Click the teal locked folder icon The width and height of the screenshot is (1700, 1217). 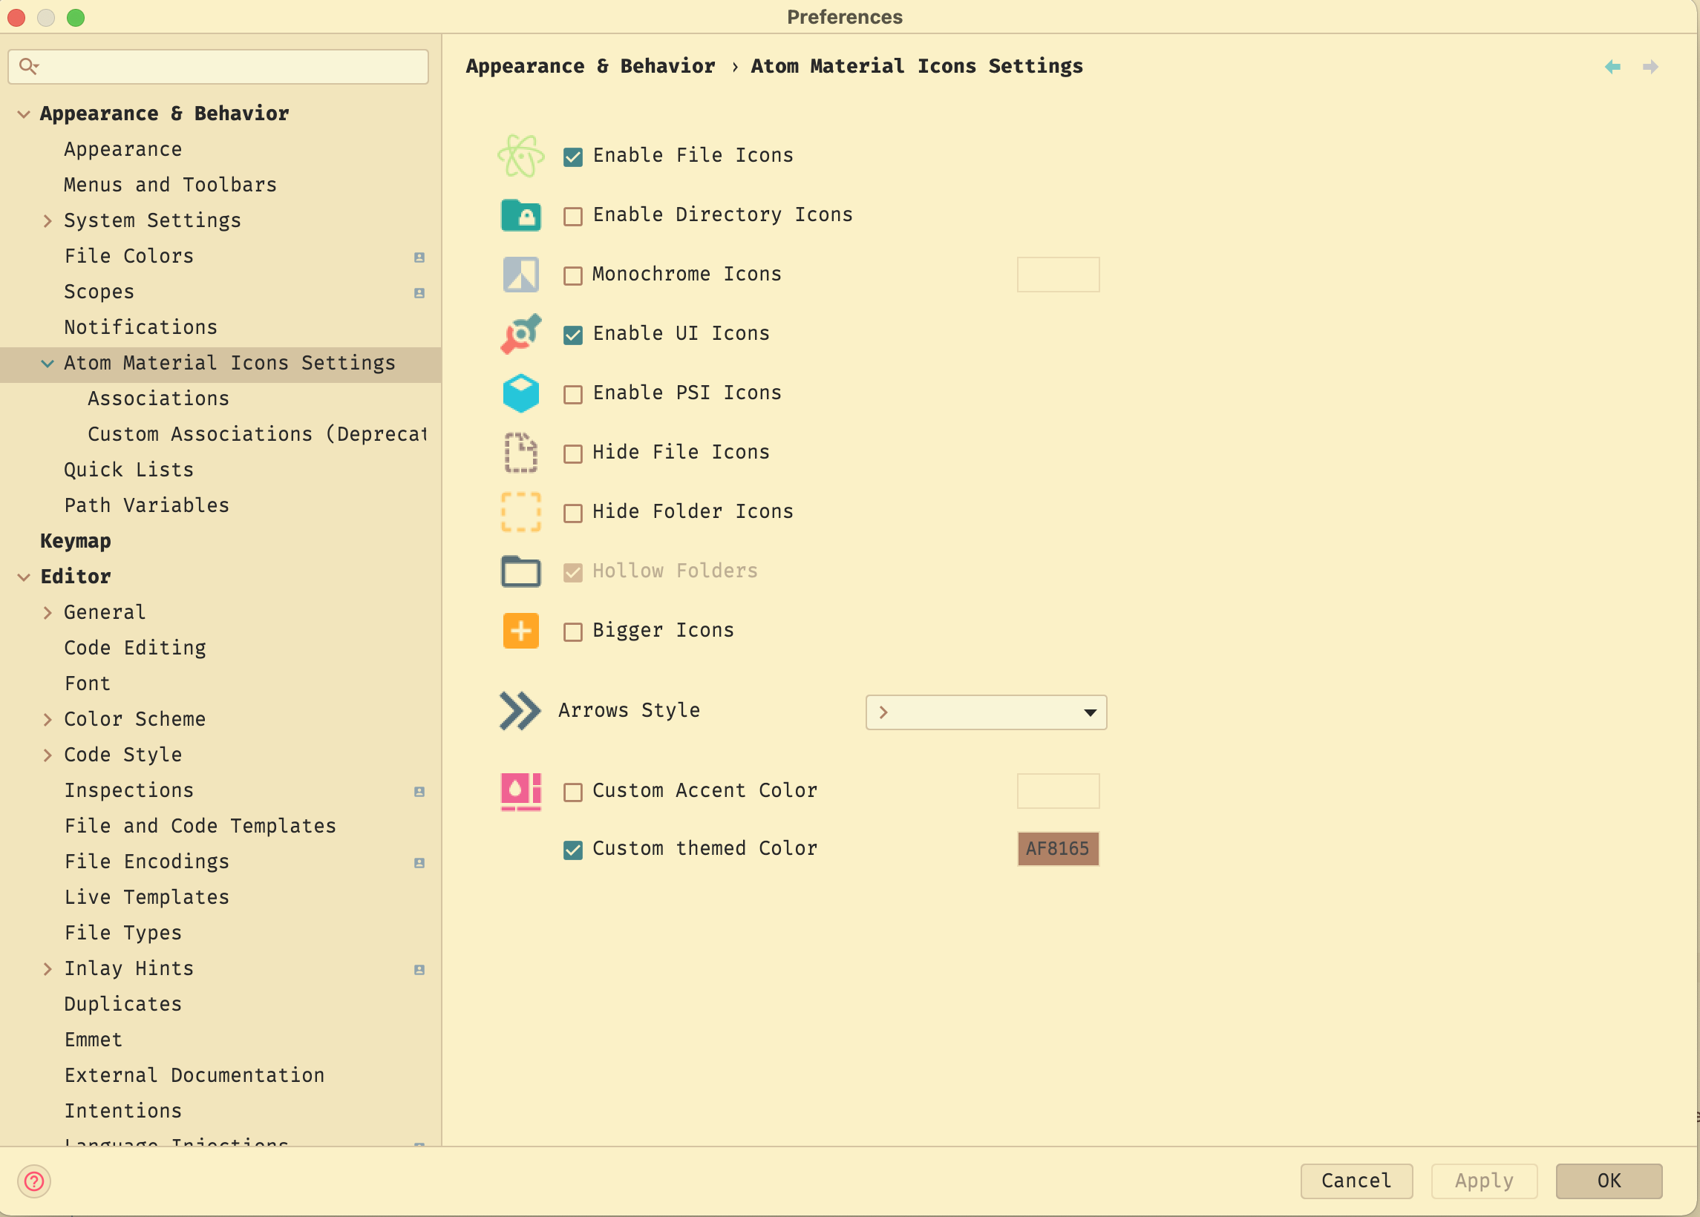point(521,215)
